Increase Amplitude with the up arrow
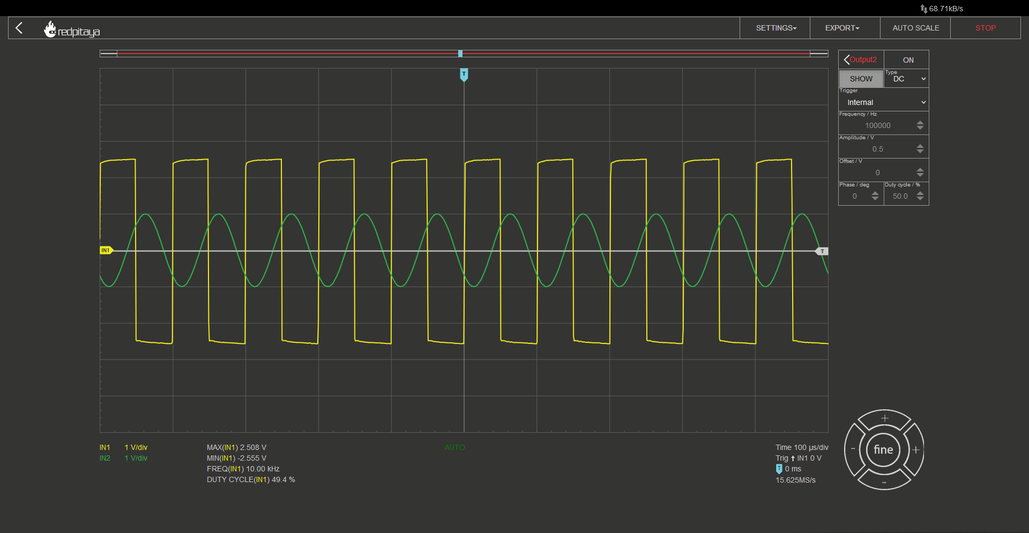This screenshot has height=533, width=1029. click(920, 146)
